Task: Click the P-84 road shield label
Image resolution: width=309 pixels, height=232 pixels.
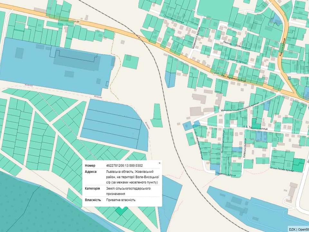Action: pyautogui.click(x=77, y=22)
